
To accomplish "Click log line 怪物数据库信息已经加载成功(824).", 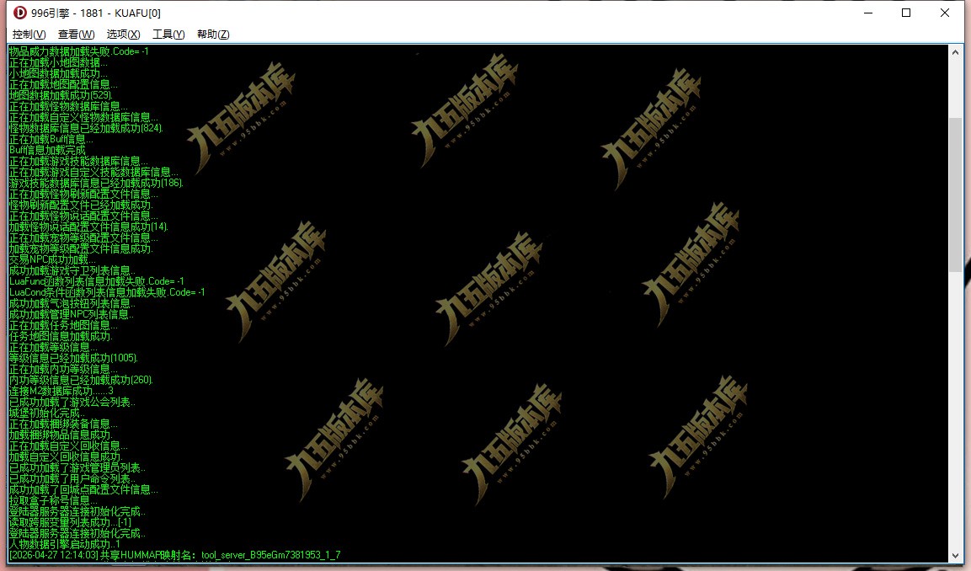I will coord(86,128).
